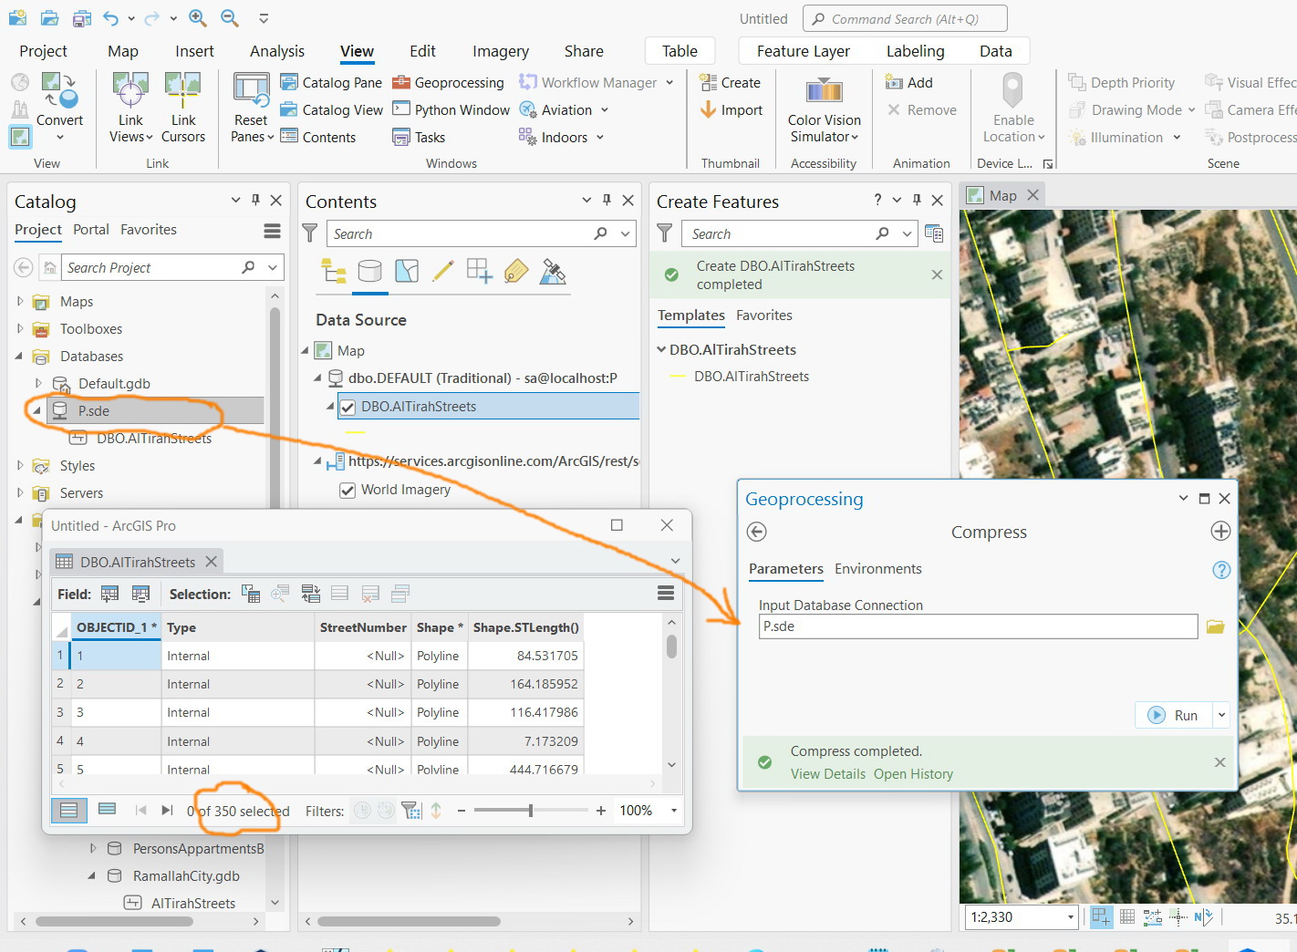Collapse the DBO.AlTirahStreets template group
Viewport: 1297px width, 952px height.
pyautogui.click(x=661, y=349)
